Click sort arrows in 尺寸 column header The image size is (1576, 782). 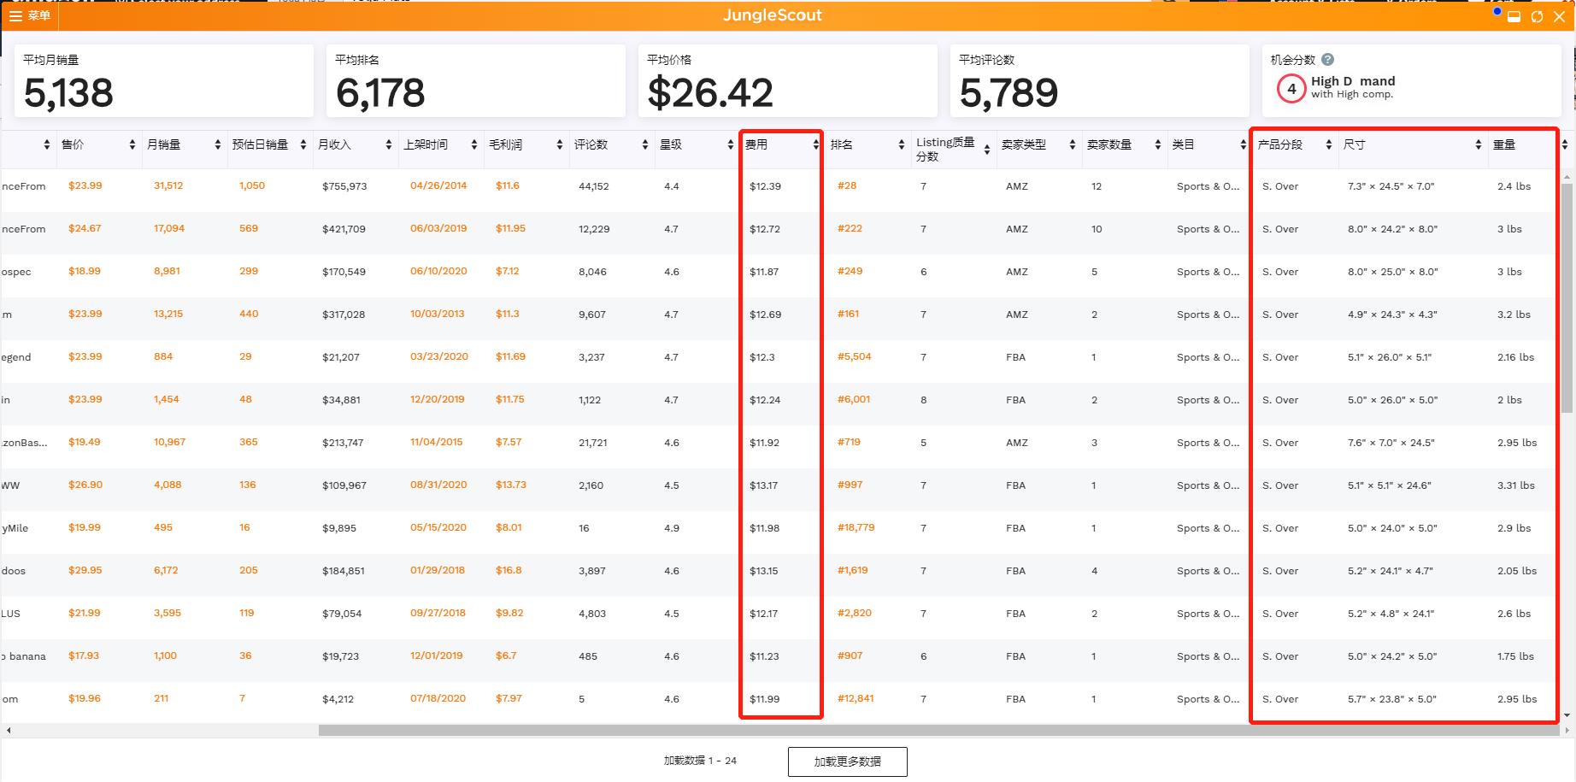pyautogui.click(x=1479, y=145)
